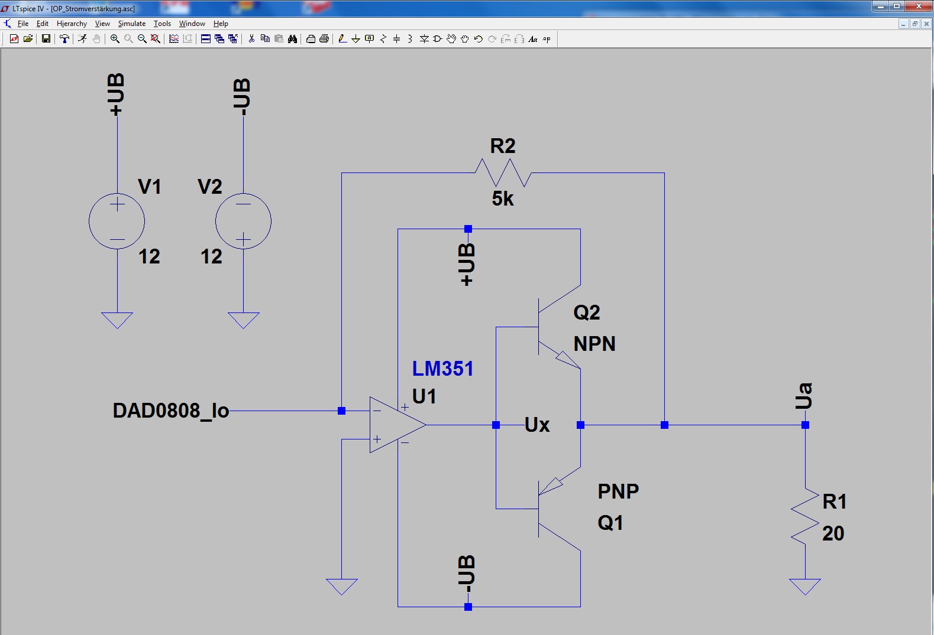This screenshot has width=934, height=635.
Task: Zoom in with the plus magnifier icon
Action: click(x=115, y=39)
